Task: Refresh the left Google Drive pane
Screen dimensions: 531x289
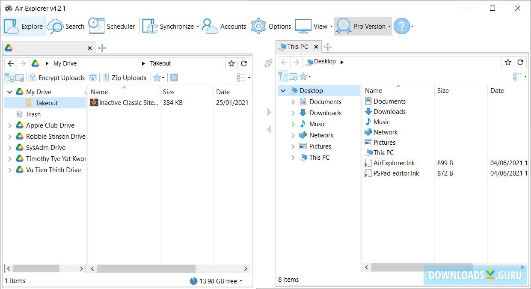Action: point(244,63)
